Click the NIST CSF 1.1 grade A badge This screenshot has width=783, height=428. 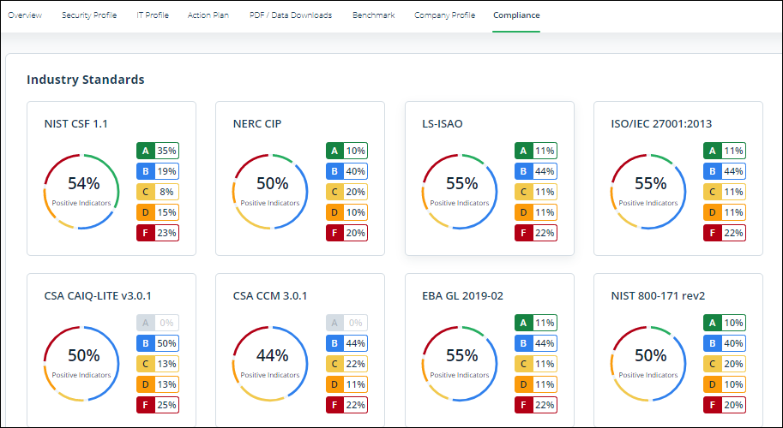(157, 151)
